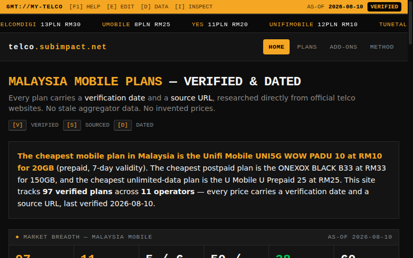Image resolution: width=413 pixels, height=258 pixels.
Task: Open the [I] INSPECT menu
Action: point(194,7)
